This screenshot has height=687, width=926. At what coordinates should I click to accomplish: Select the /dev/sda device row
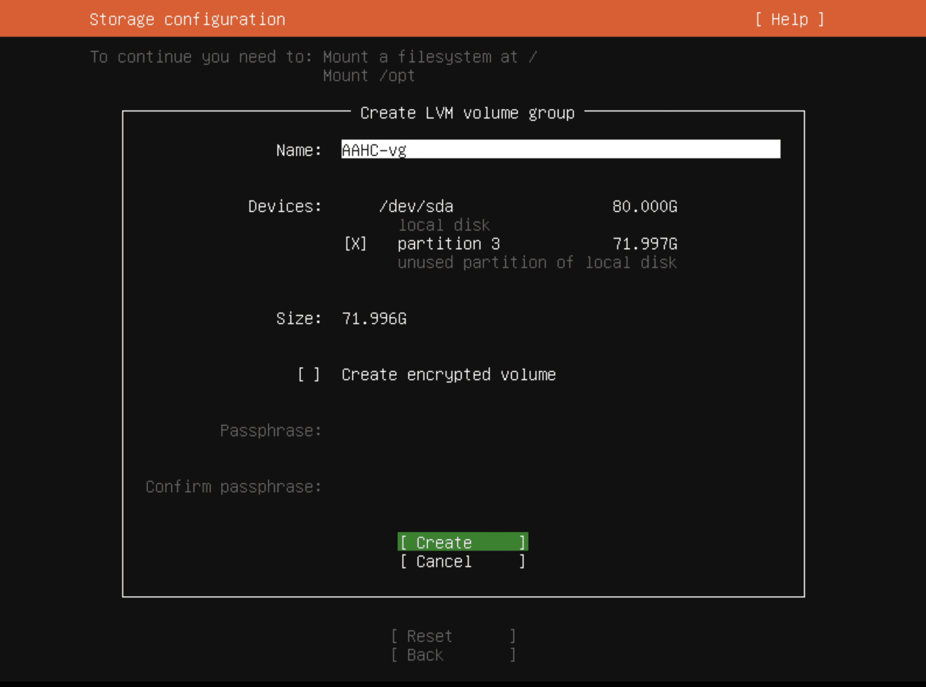click(416, 206)
